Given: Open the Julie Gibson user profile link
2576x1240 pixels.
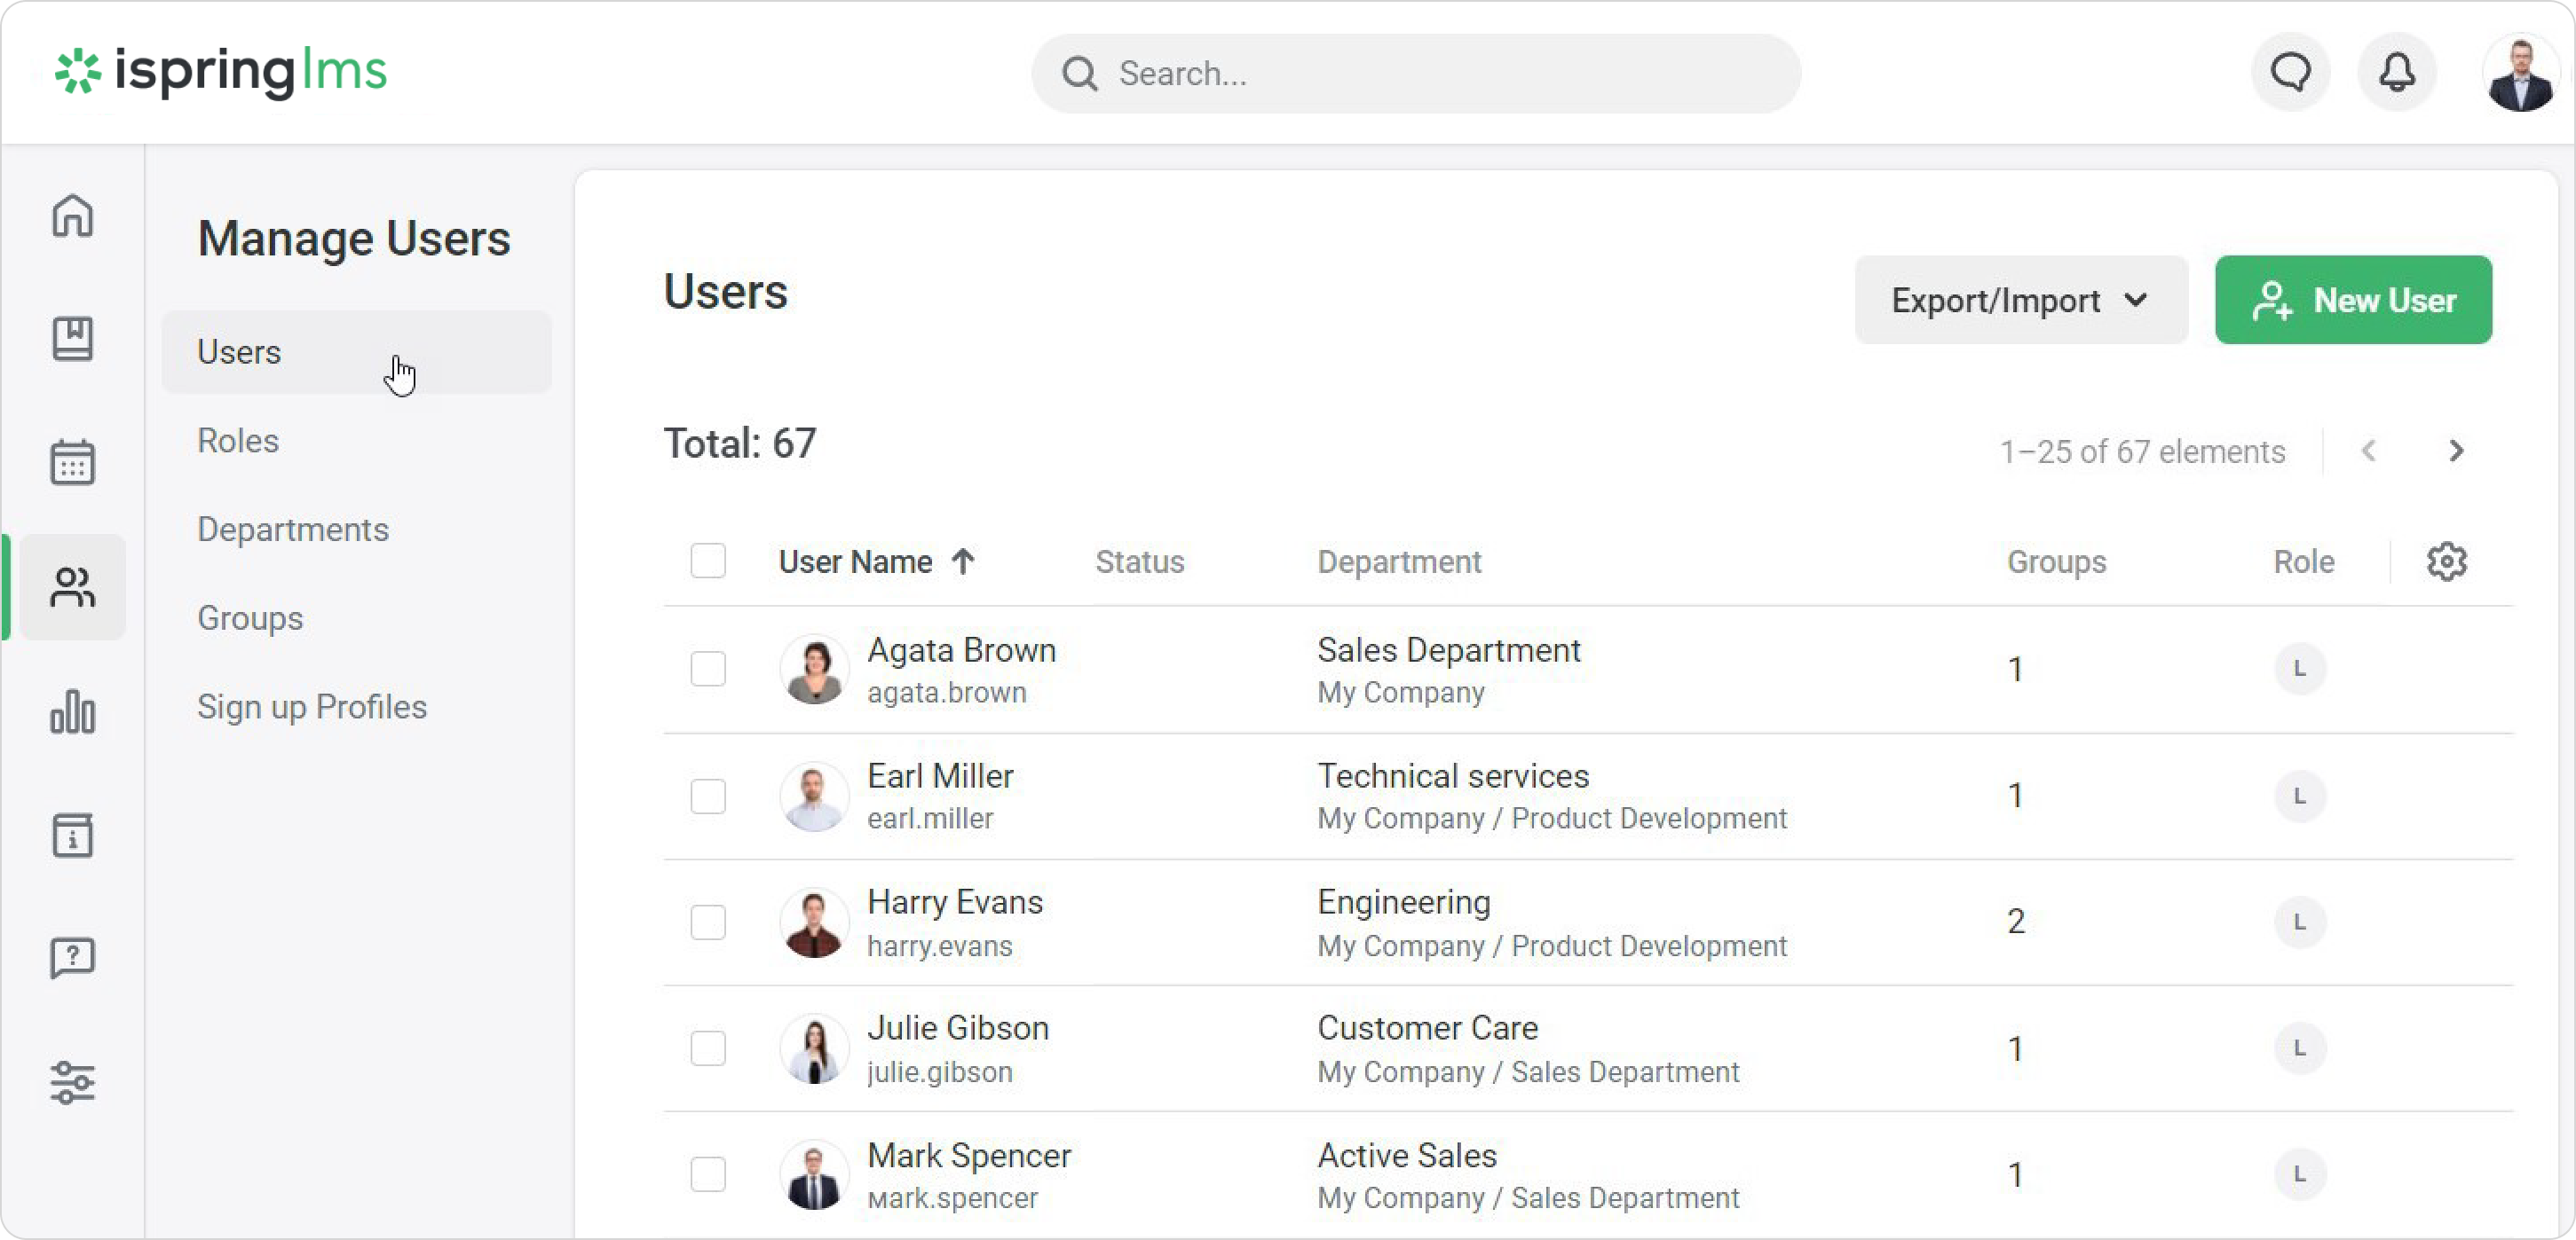Looking at the screenshot, I should 957,1028.
